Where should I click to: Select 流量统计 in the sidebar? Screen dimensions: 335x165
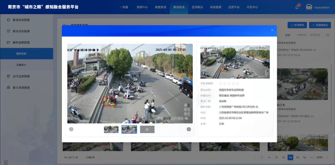click(21, 65)
